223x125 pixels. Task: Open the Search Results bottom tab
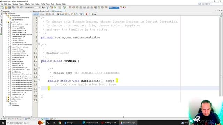[8, 119]
